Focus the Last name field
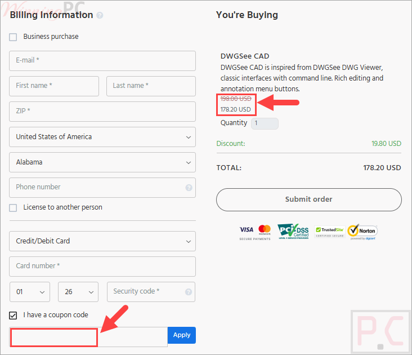Image resolution: width=412 pixels, height=355 pixels. pos(151,86)
